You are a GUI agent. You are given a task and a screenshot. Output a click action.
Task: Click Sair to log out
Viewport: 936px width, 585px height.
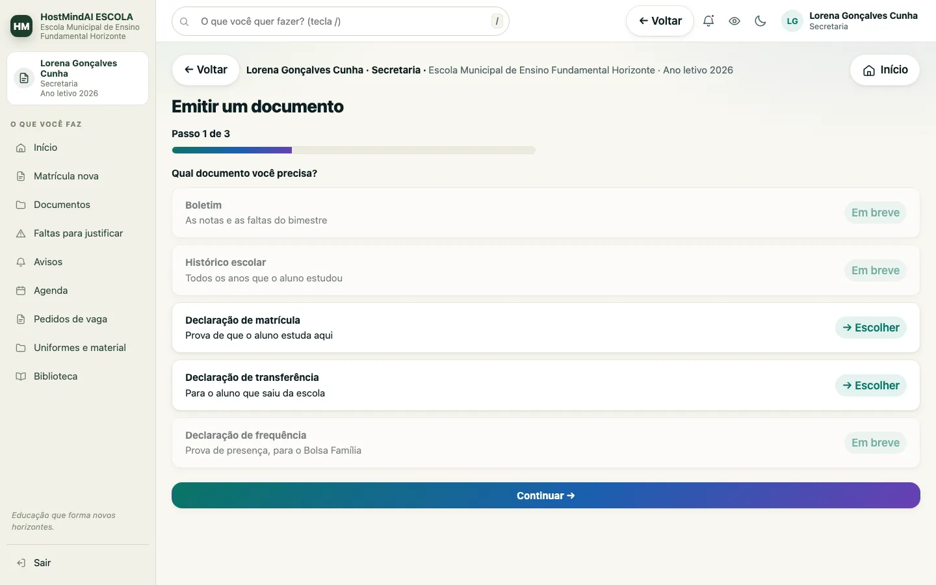point(78,563)
